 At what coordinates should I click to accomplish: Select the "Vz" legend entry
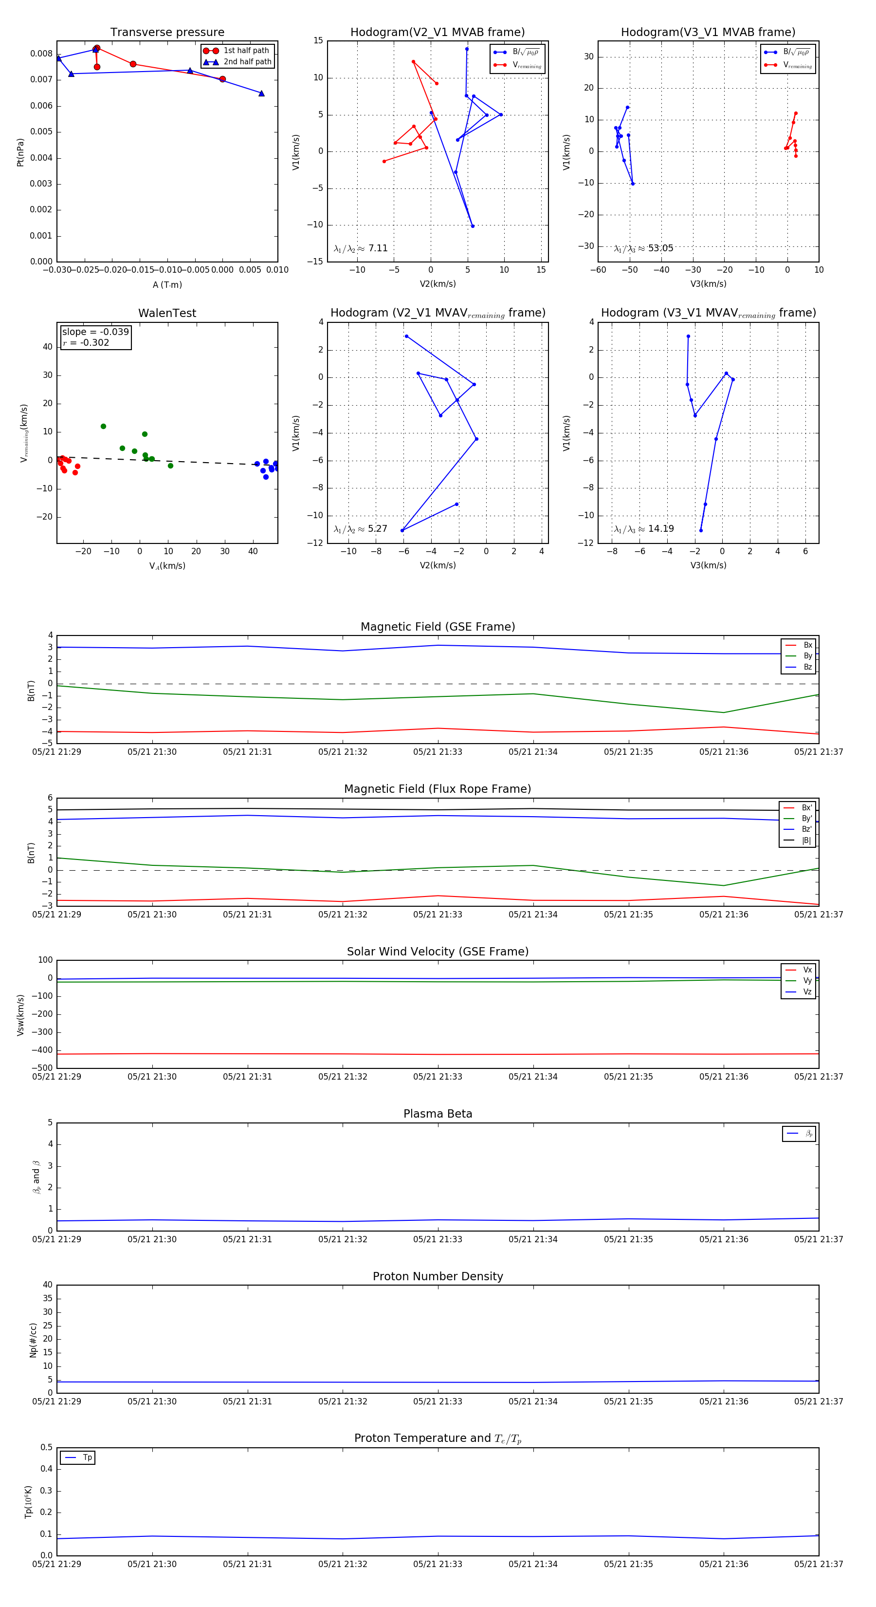(799, 992)
